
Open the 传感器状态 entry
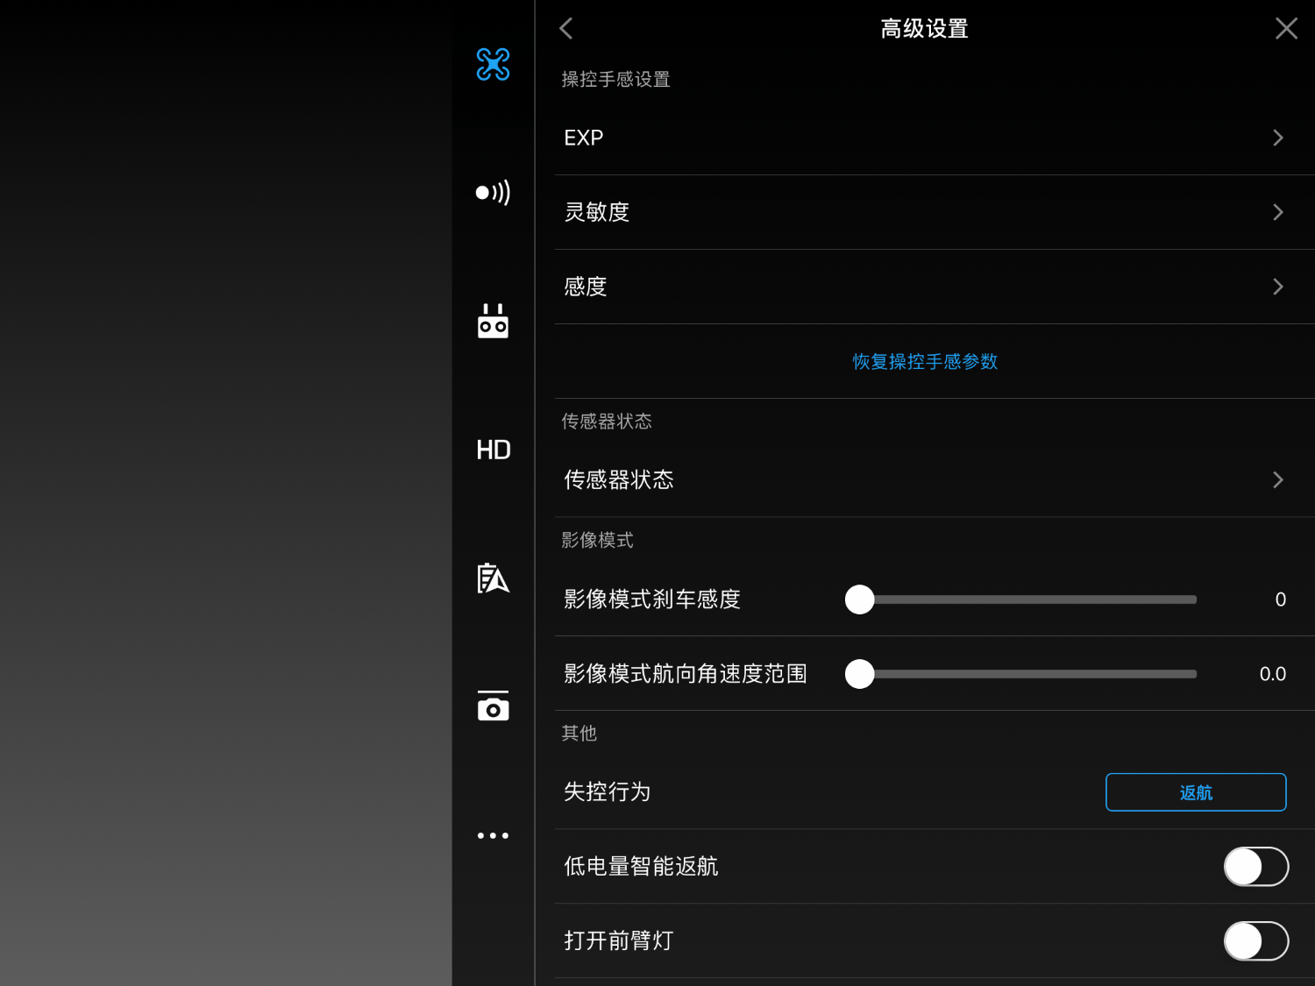[935, 479]
